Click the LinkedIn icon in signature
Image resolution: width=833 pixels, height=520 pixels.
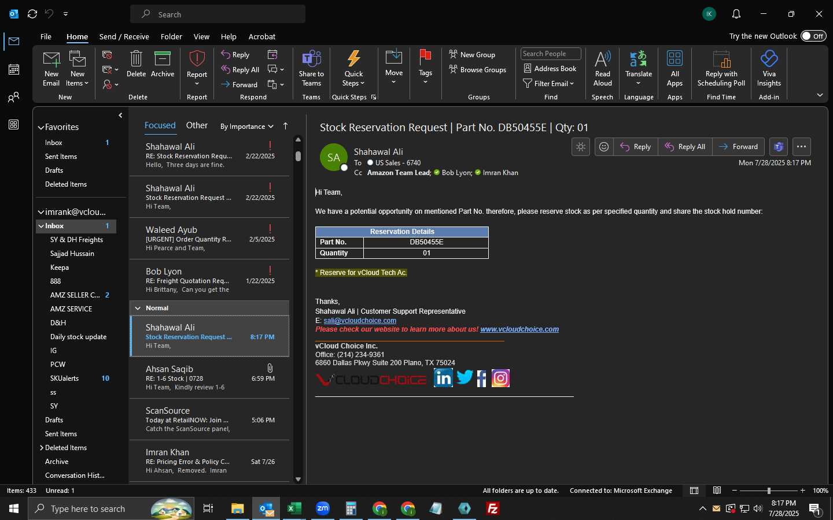[443, 378]
